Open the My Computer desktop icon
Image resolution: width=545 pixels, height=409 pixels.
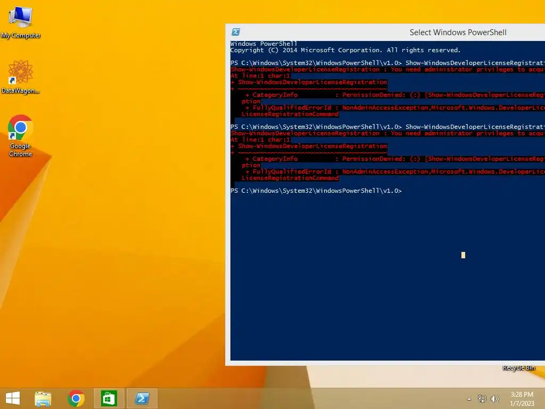(21, 21)
